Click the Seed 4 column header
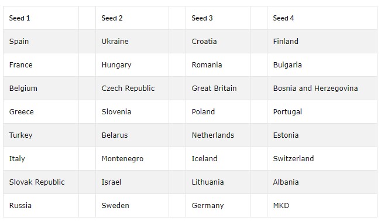 (x=283, y=18)
